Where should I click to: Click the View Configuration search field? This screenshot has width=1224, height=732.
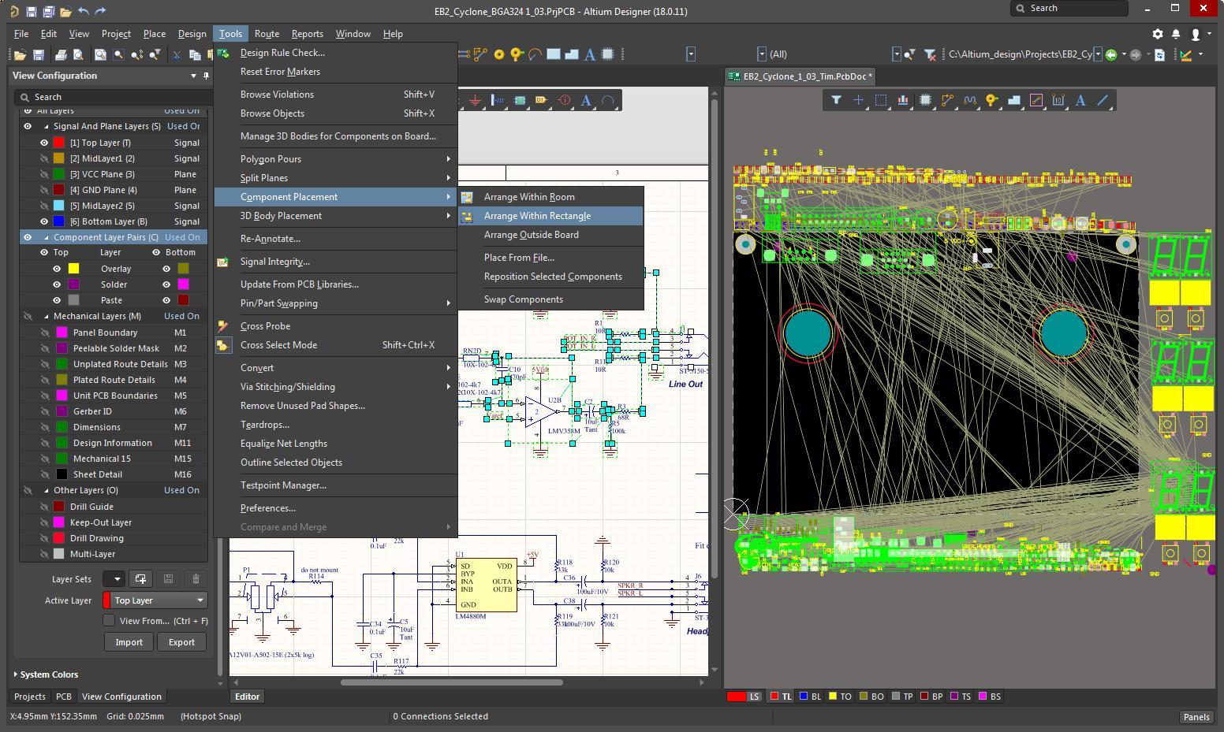tap(112, 97)
